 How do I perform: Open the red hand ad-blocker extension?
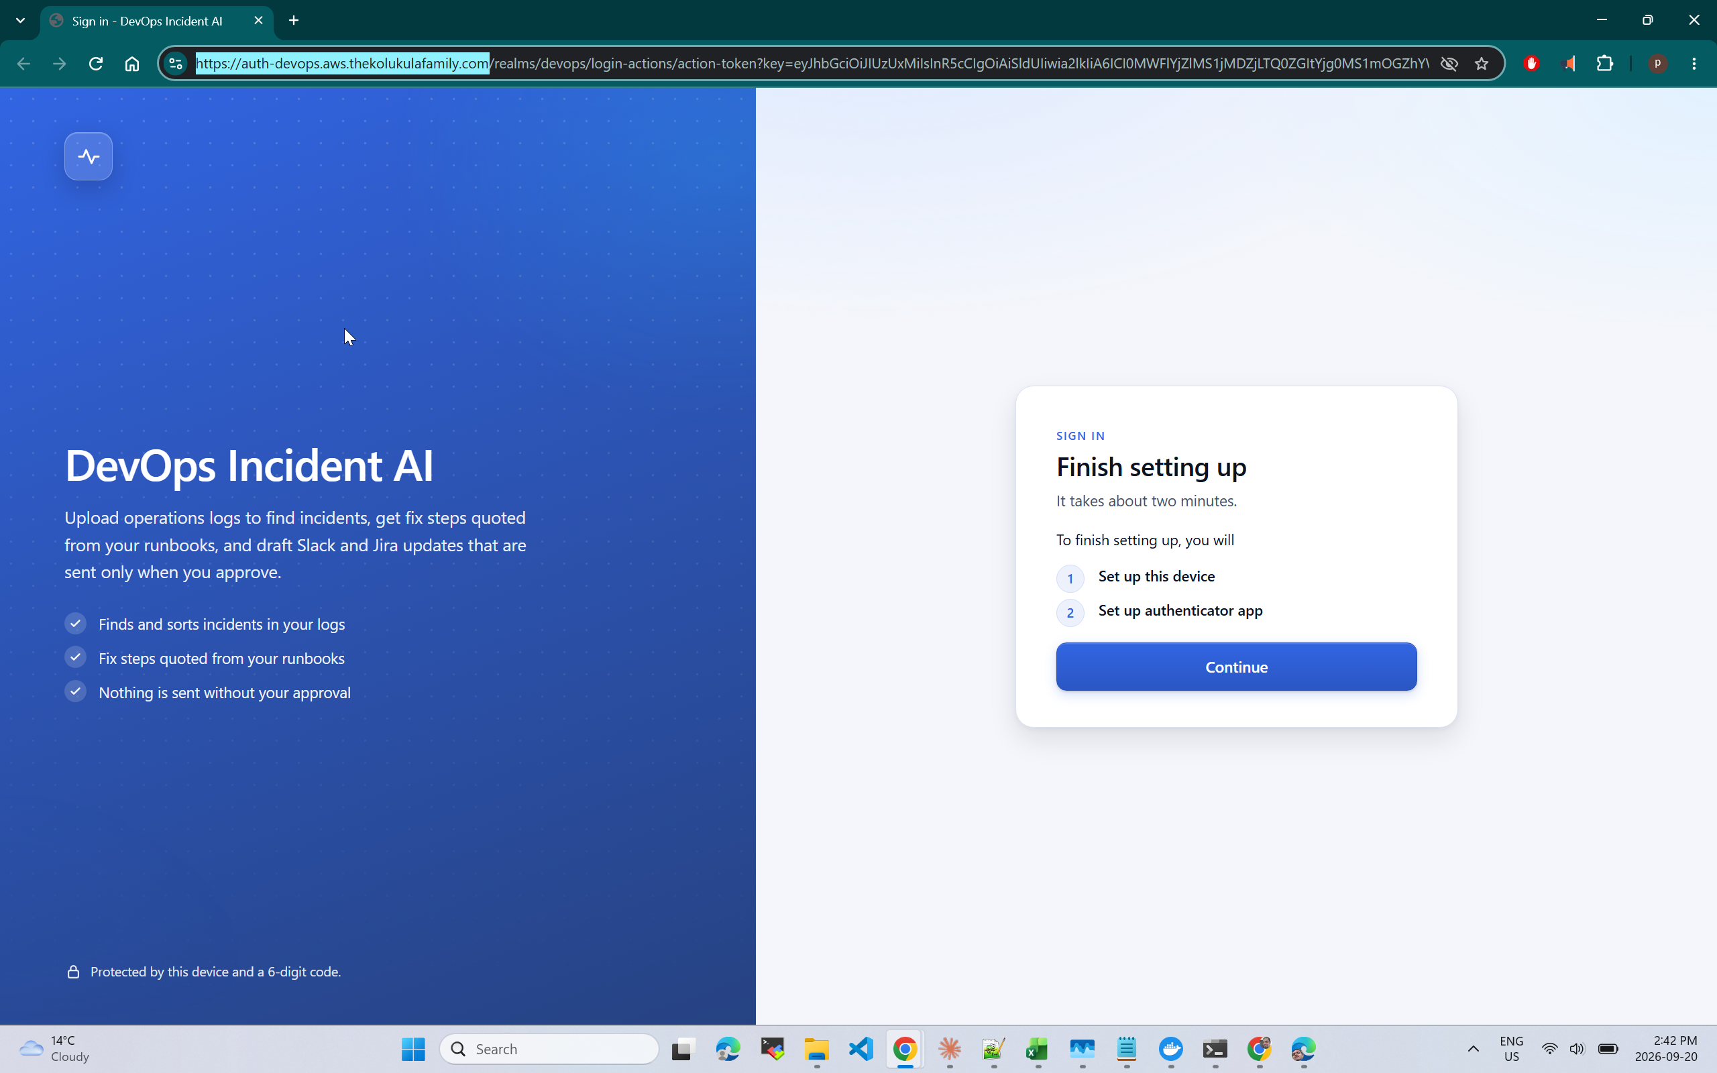coord(1531,63)
